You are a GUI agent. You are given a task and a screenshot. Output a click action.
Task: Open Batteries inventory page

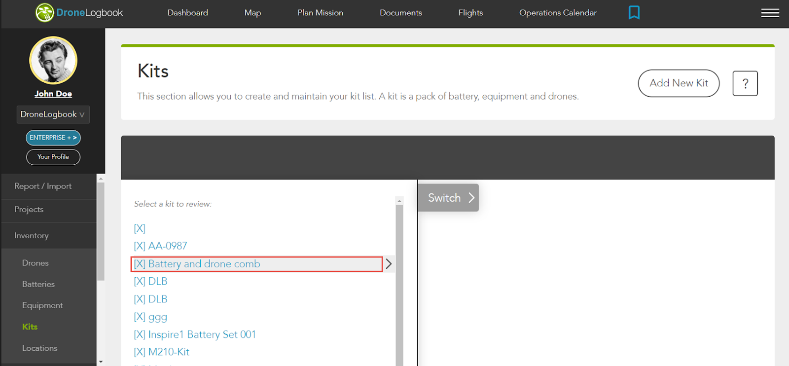click(38, 284)
